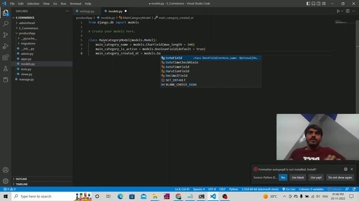
Task: Open views.py in explorer
Action: [26, 74]
